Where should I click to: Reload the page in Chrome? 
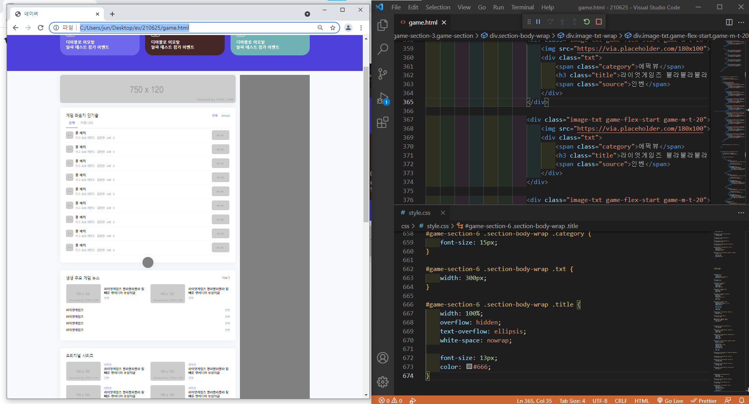pos(41,28)
